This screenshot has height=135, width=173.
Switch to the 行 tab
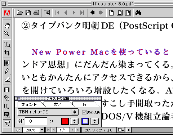click(x=84, y=104)
